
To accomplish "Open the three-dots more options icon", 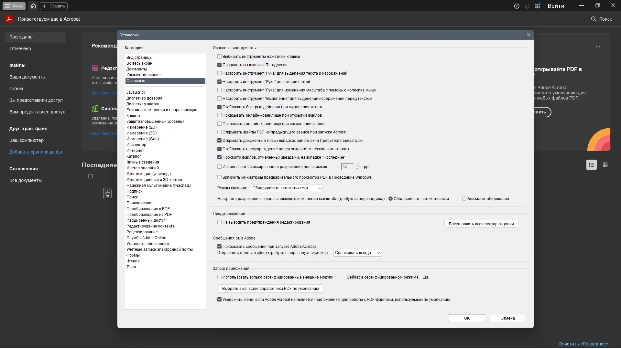I will 598,47.
